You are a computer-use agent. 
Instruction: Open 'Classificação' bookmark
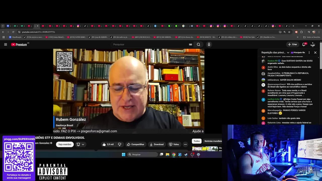pos(15,37)
